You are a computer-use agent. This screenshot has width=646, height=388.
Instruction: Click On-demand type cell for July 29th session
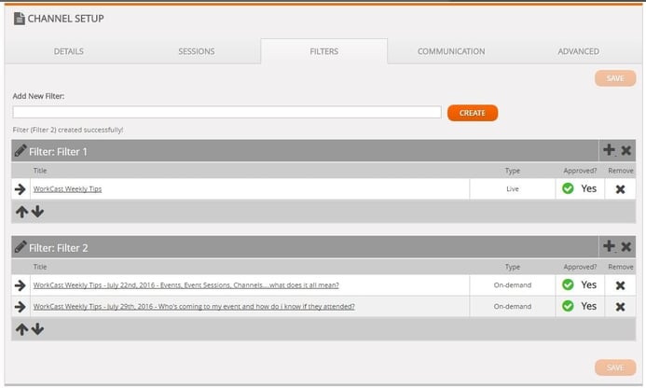click(x=513, y=306)
